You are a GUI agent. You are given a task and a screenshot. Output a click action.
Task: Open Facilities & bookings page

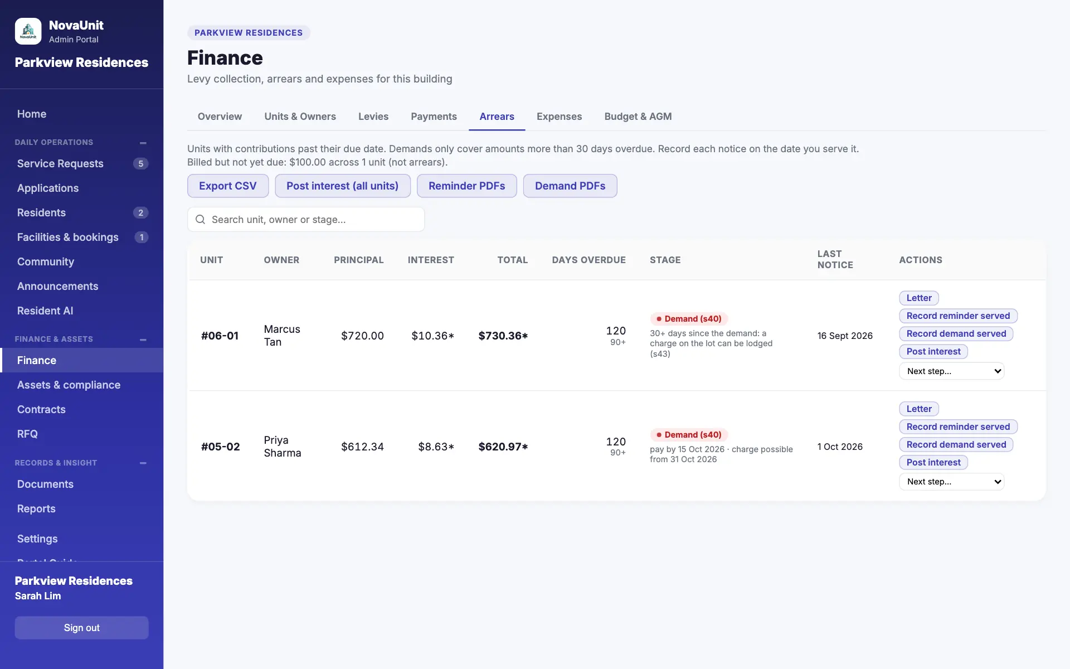coord(81,237)
